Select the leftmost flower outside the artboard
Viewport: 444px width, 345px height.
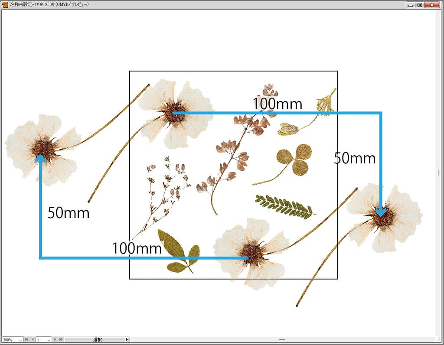pyautogui.click(x=43, y=147)
